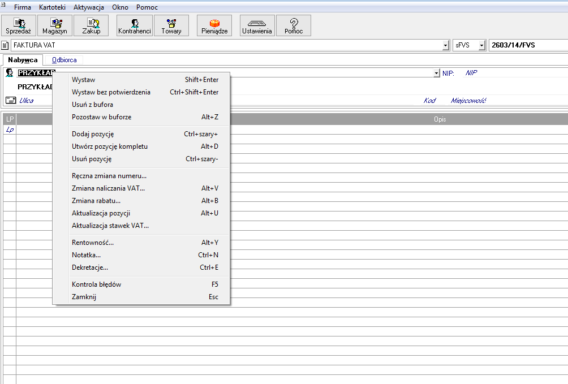This screenshot has height=384, width=568.
Task: Click the person icon next to buyer name
Action: (x=10, y=73)
